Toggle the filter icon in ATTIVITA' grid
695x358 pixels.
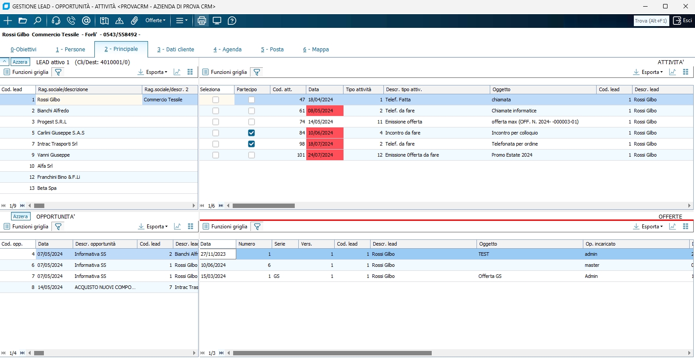point(256,72)
